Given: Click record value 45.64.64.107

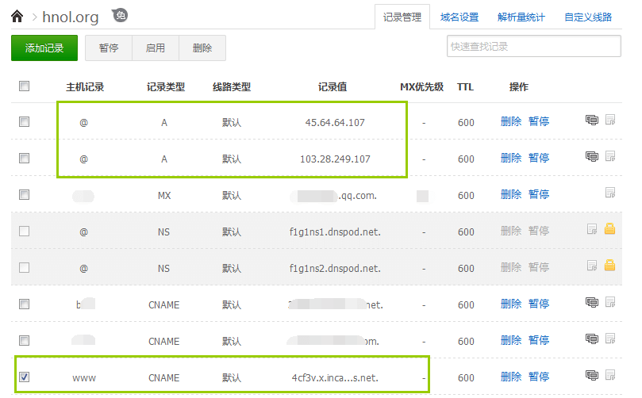Looking at the screenshot, I should (x=335, y=123).
